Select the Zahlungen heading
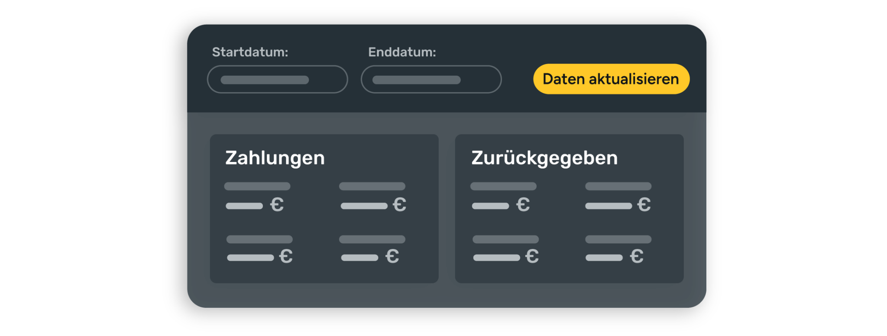 point(275,158)
